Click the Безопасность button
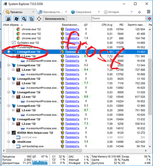Viewport: 153px width, 166px height. [x=55, y=19]
